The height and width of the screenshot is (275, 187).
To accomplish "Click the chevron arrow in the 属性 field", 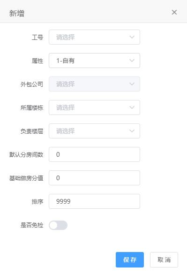I will 132,61.
